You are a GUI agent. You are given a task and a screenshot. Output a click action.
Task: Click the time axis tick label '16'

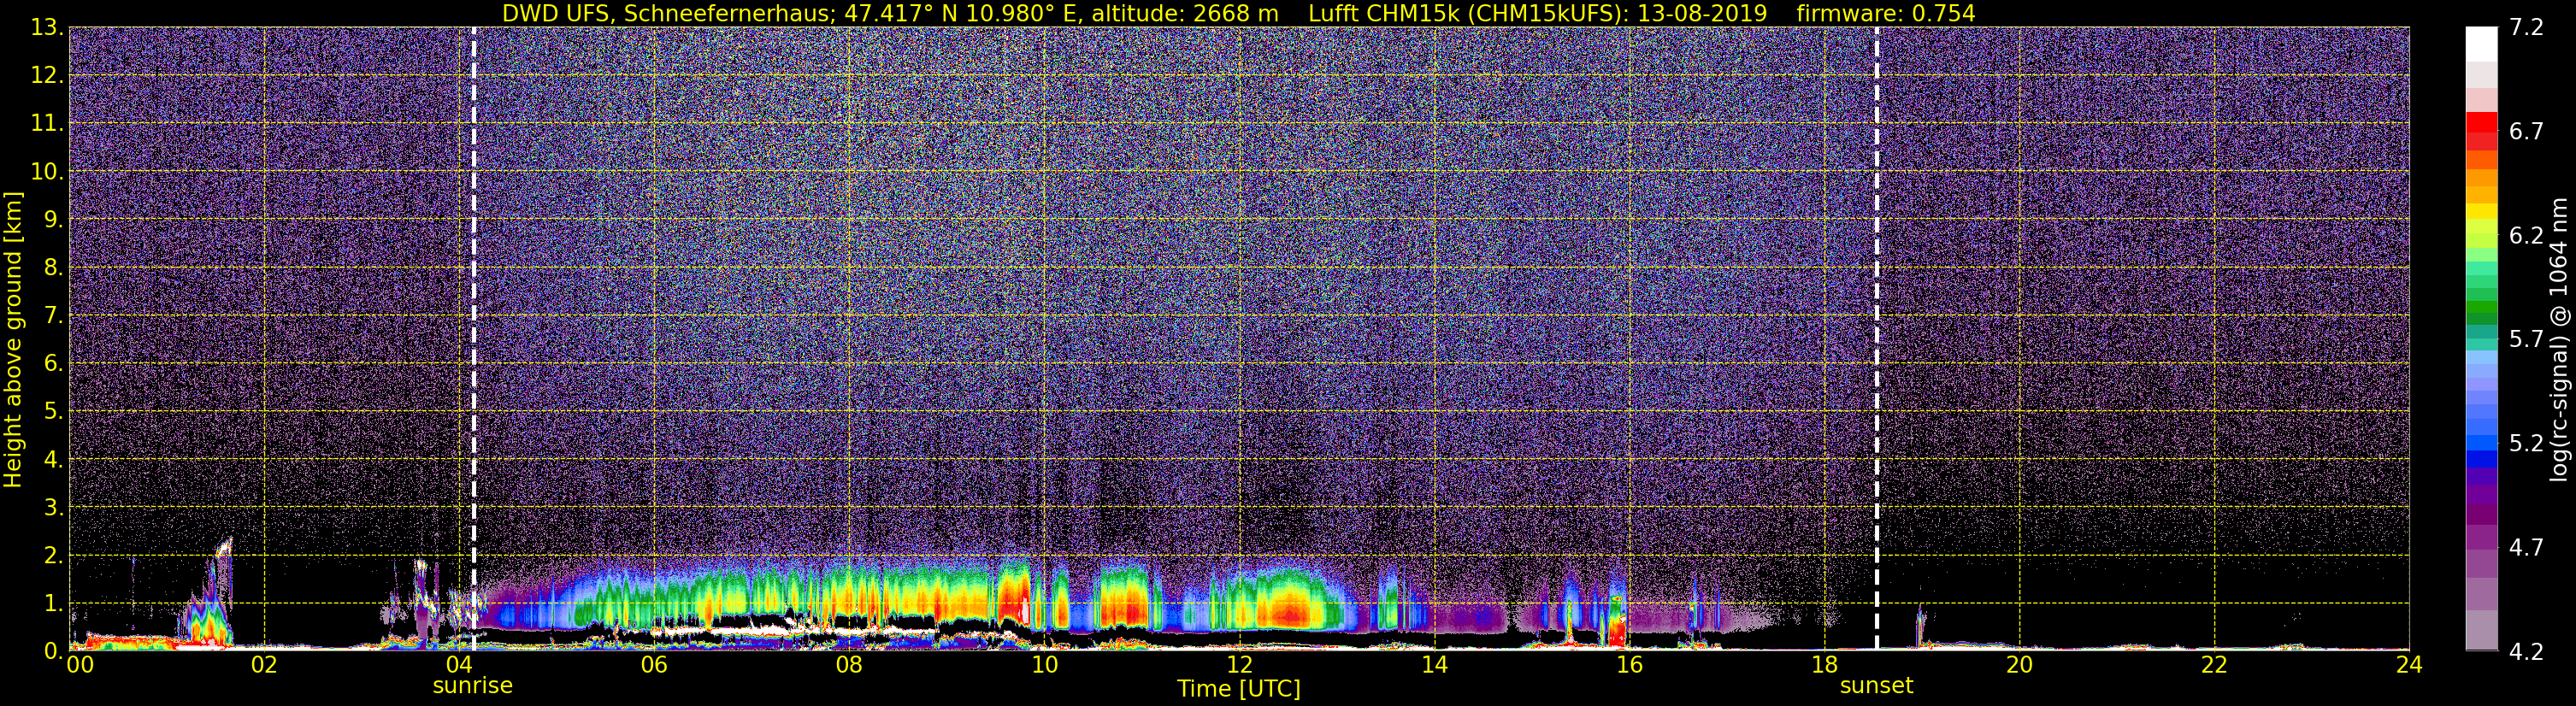pos(1629,665)
